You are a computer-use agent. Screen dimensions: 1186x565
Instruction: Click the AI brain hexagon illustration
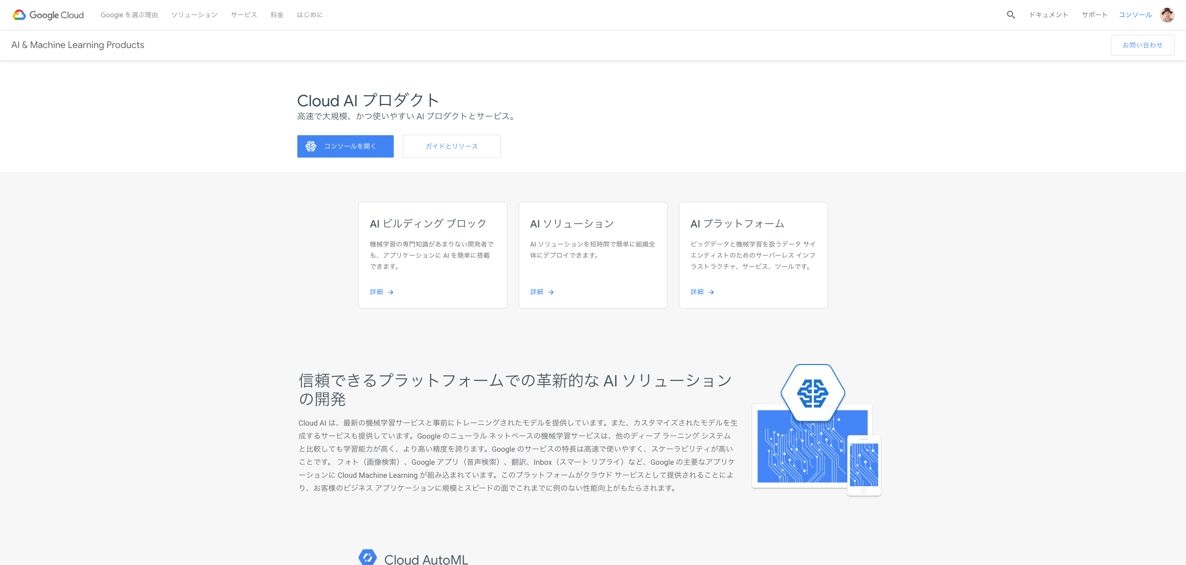click(x=813, y=393)
